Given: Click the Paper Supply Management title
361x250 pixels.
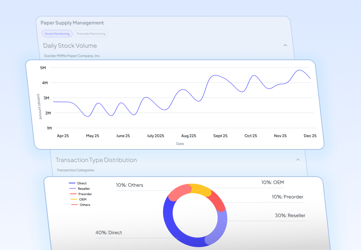Looking at the screenshot, I should (72, 23).
